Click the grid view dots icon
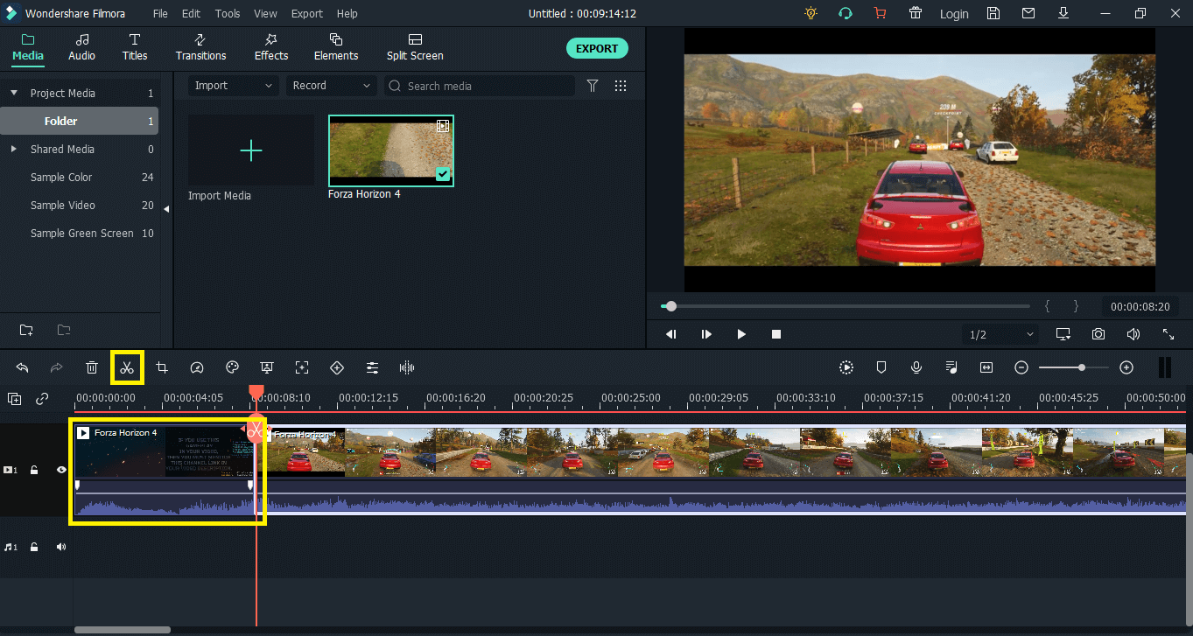The width and height of the screenshot is (1193, 636). tap(621, 86)
